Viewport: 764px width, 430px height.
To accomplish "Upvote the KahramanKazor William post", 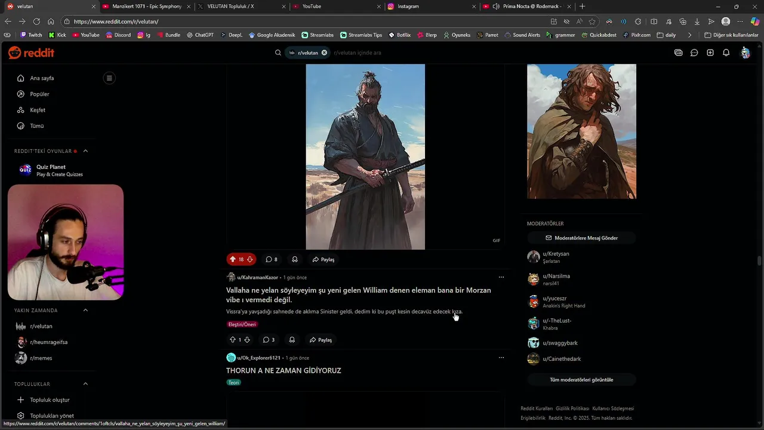I will 233,340.
